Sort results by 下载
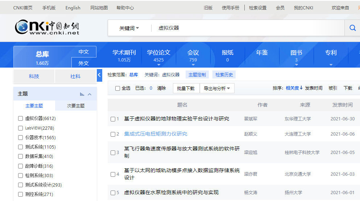Image resolution: width=360 pixels, height=201 pixels. [x=348, y=88]
